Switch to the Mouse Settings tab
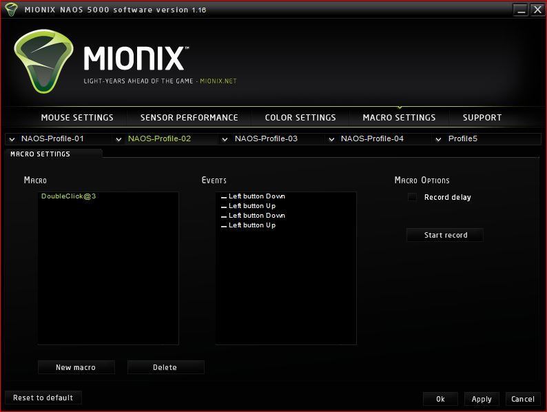Screen dimensions: 547x412 point(77,118)
